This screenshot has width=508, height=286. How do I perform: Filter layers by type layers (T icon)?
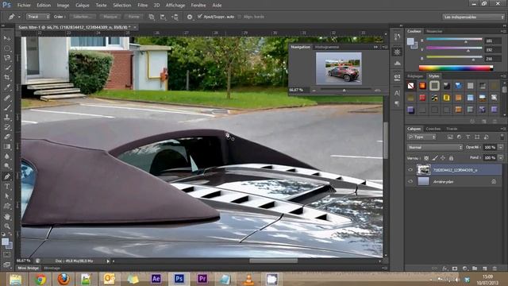[468, 137]
